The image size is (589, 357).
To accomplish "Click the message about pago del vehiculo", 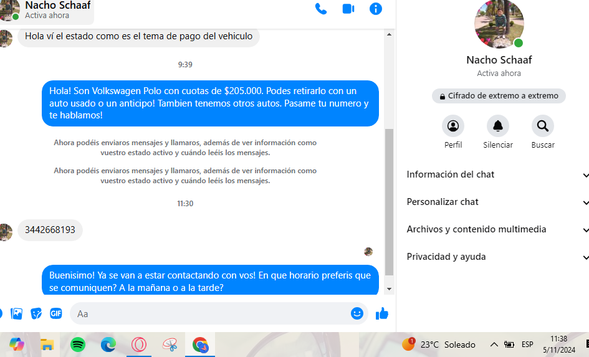I will pyautogui.click(x=138, y=36).
